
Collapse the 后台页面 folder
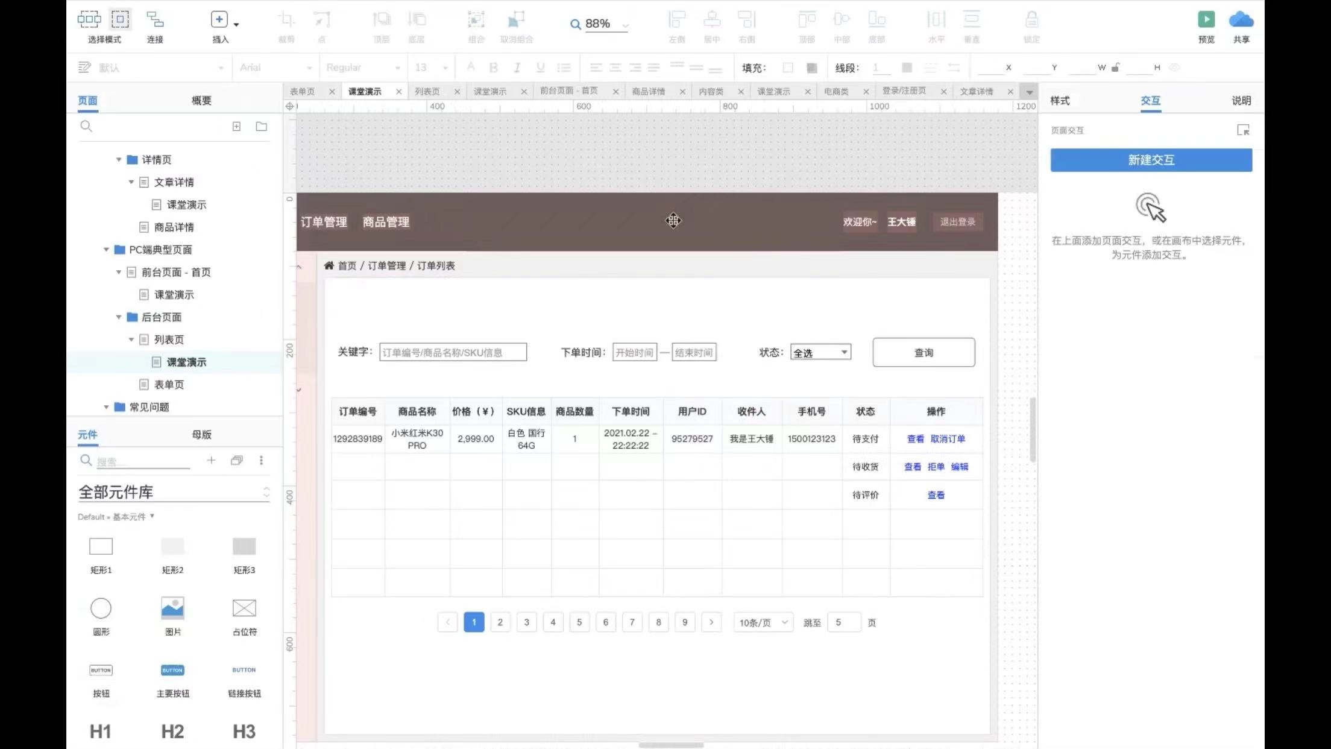pyautogui.click(x=119, y=317)
